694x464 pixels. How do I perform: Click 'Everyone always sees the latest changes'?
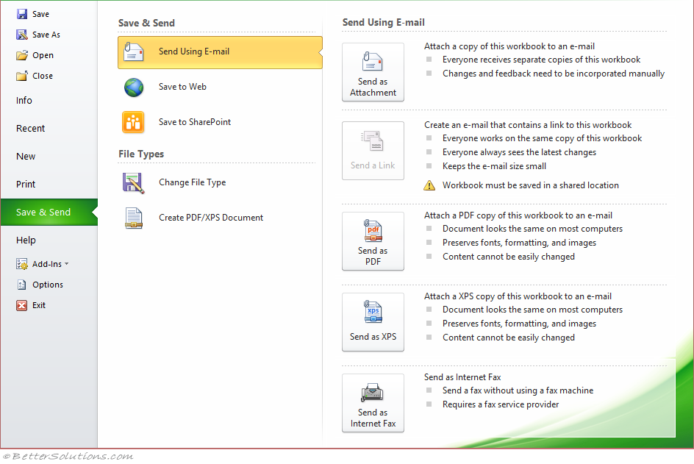click(x=519, y=152)
